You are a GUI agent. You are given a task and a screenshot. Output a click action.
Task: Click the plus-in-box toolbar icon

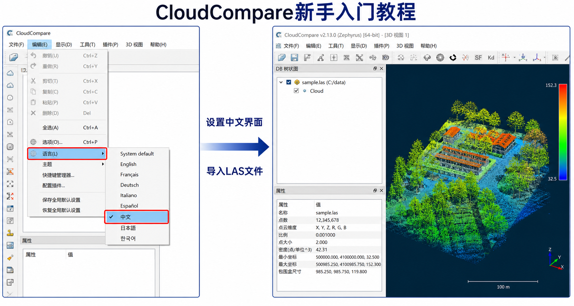click(334, 57)
